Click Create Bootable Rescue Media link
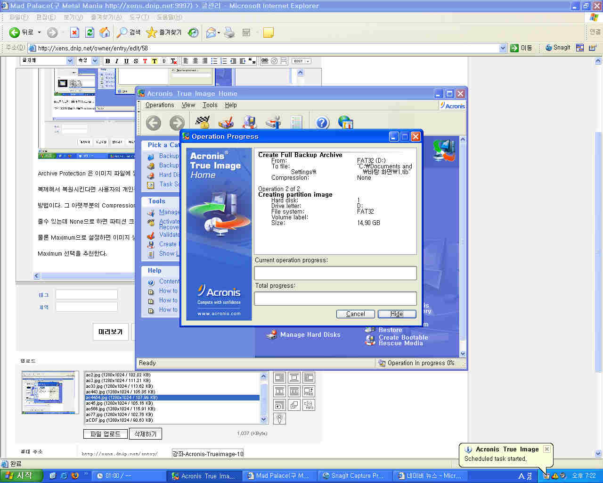Screen dimensions: 603x483 tap(403, 340)
